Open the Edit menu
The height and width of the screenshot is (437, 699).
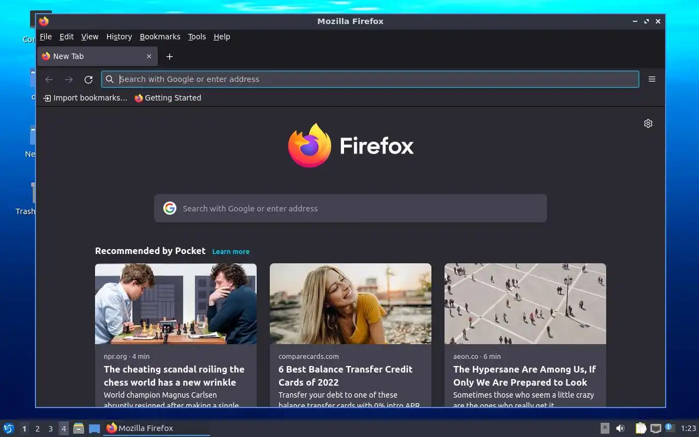67,37
